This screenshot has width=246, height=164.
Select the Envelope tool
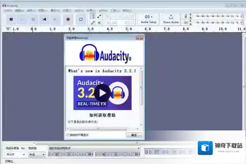(x=99, y=17)
